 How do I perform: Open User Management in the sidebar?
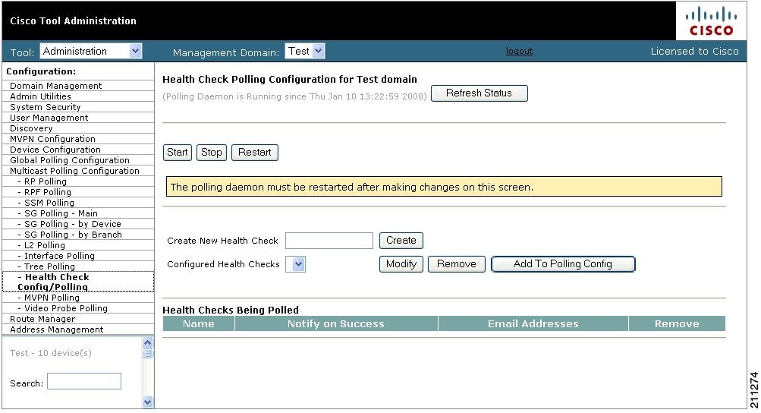(49, 118)
